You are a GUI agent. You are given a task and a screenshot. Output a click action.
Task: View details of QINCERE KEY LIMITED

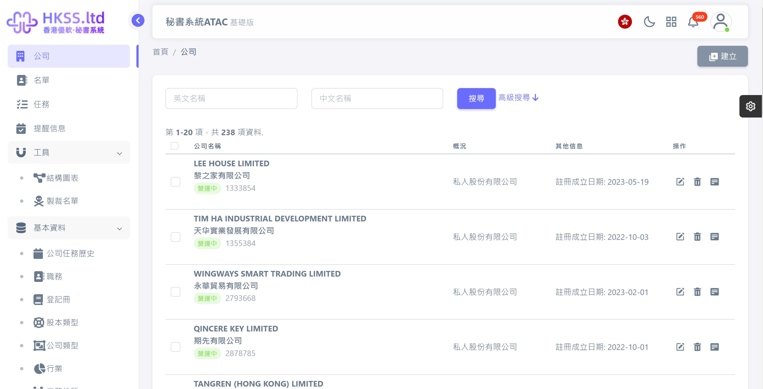[715, 347]
